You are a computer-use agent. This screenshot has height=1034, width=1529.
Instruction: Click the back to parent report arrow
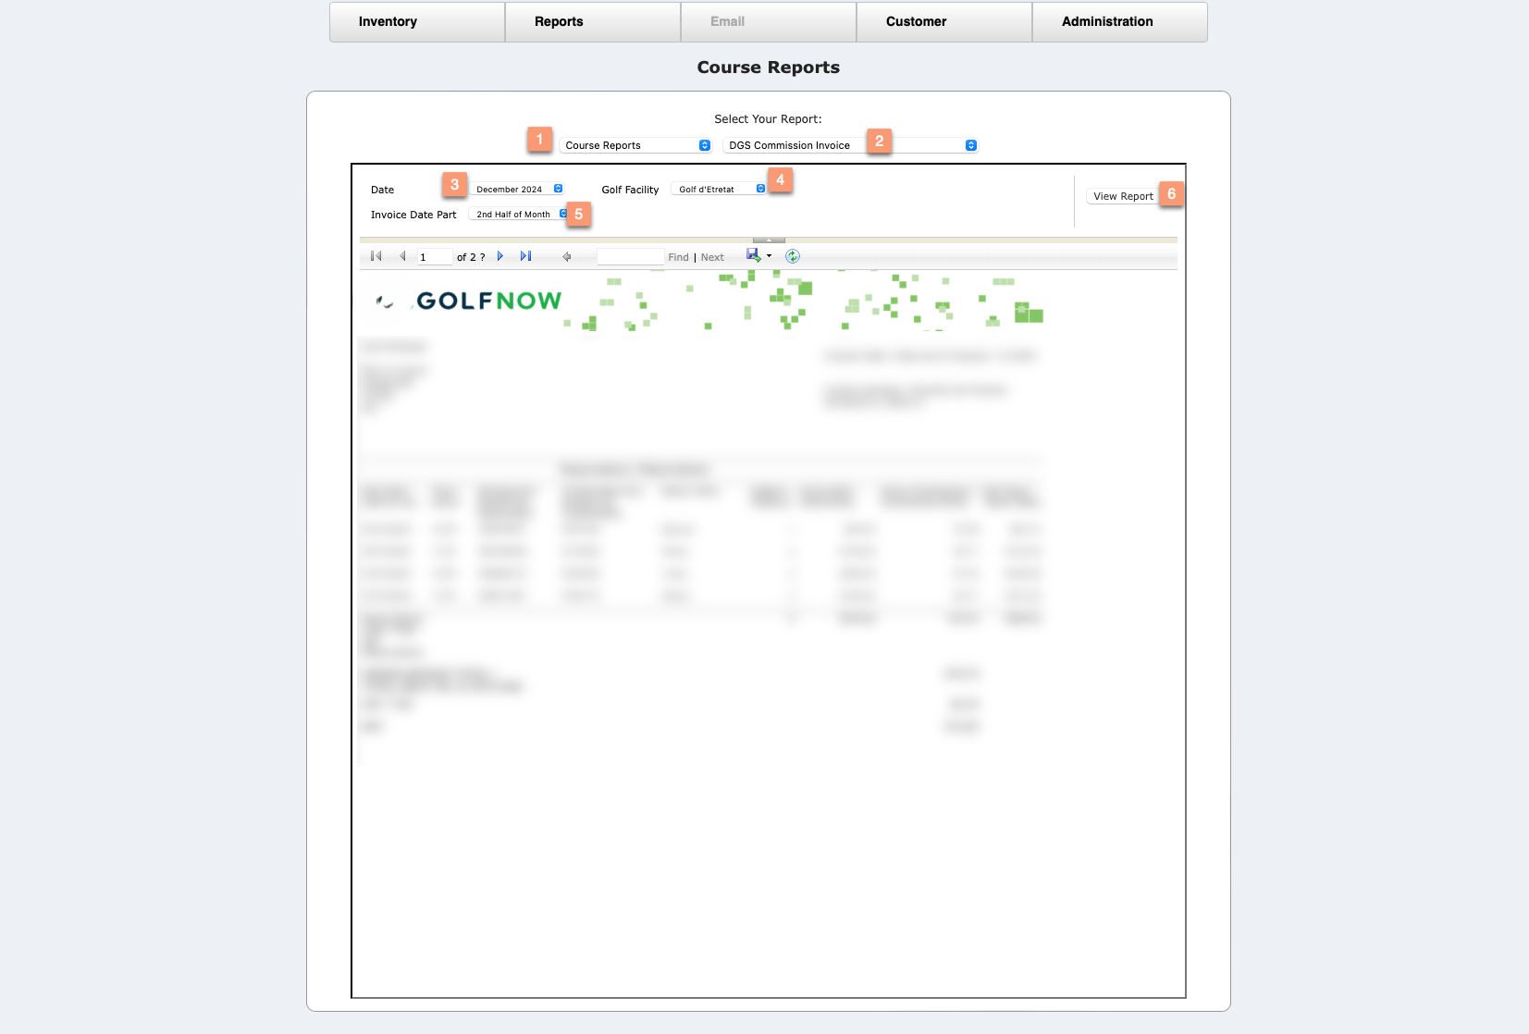pos(567,257)
